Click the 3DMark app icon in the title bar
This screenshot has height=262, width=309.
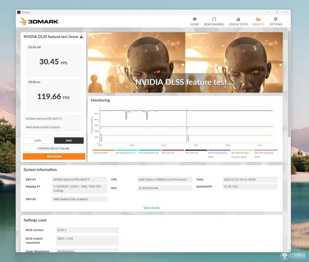click(19, 12)
